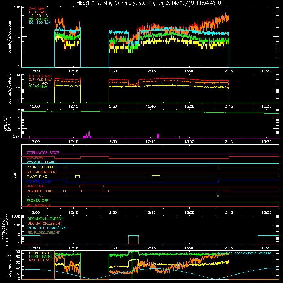
Task: Select the FLARE_FLAG label
Action: click(x=37, y=177)
